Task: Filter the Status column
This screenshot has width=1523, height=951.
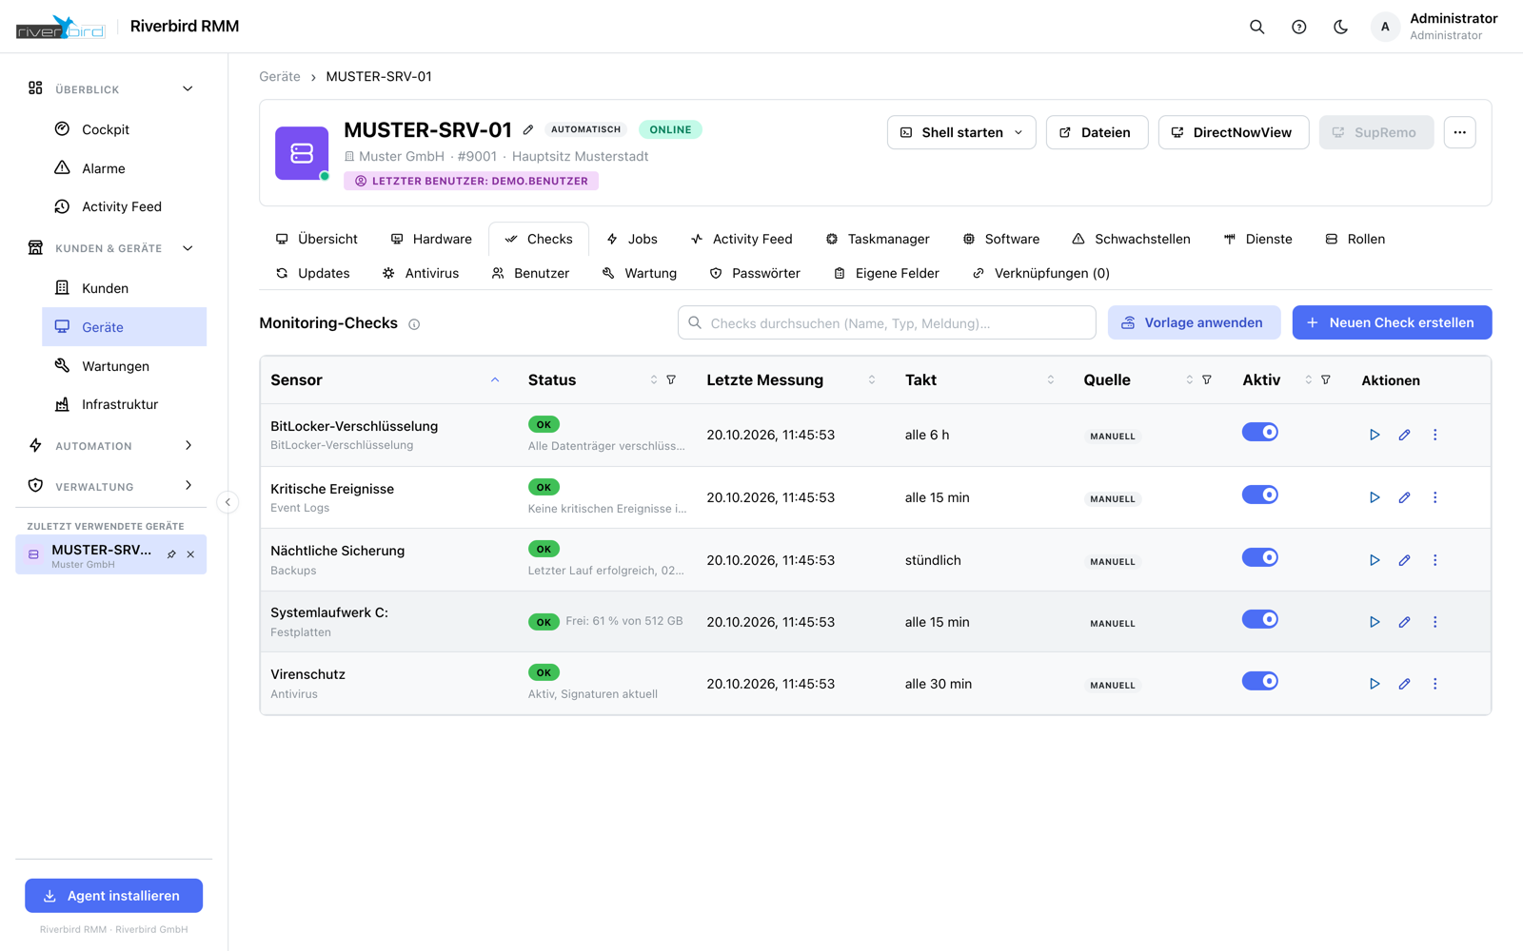Action: pos(671,379)
